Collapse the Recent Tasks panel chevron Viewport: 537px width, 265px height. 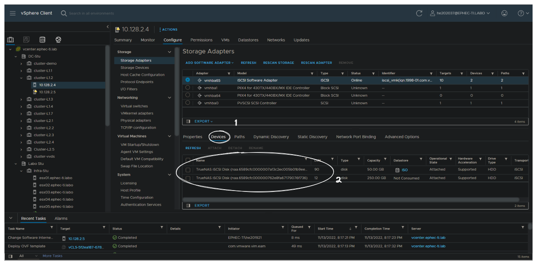[11, 218]
